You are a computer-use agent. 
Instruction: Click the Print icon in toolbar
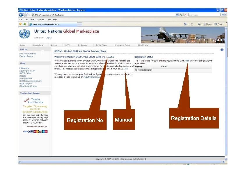click(x=199, y=24)
